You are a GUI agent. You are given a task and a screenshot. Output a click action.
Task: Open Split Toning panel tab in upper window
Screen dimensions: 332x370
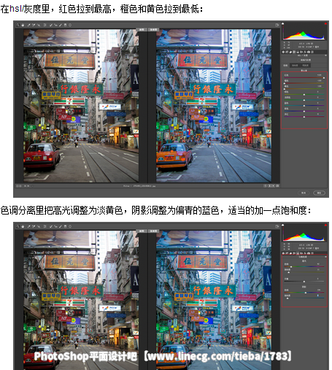click(298, 52)
